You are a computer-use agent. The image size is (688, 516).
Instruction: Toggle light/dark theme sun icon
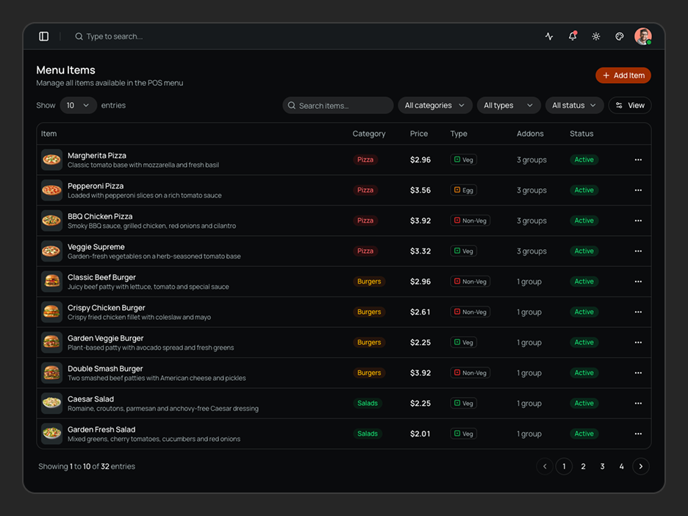tap(596, 37)
